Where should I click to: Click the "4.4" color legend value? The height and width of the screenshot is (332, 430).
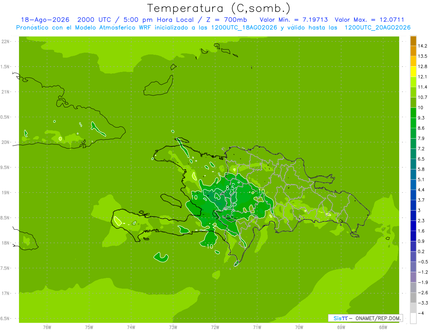pyautogui.click(x=421, y=189)
